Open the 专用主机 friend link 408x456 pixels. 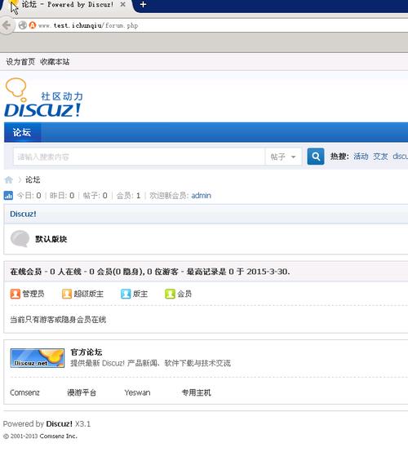point(197,392)
